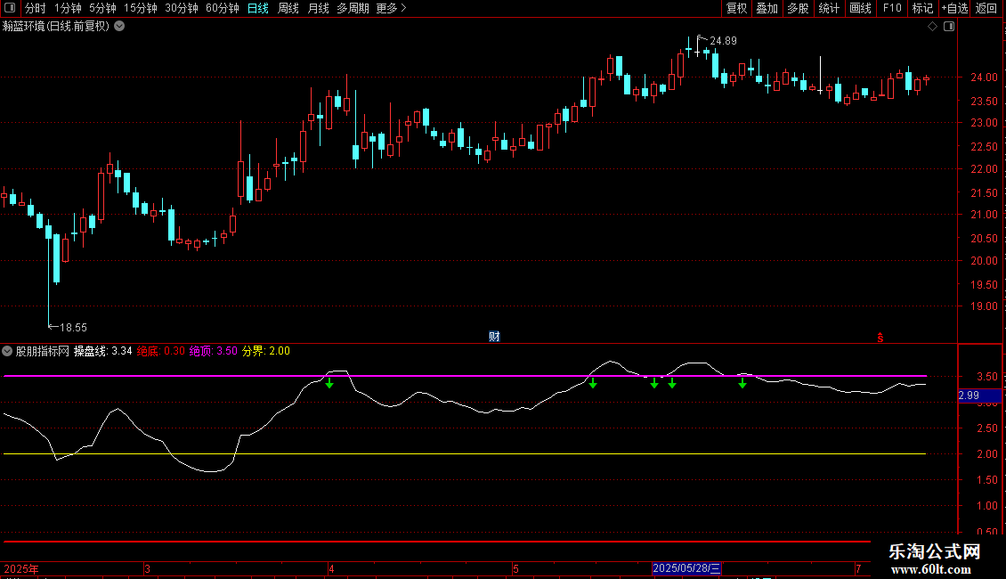
Task: Toggle the right side panel icon
Action: tap(949, 27)
